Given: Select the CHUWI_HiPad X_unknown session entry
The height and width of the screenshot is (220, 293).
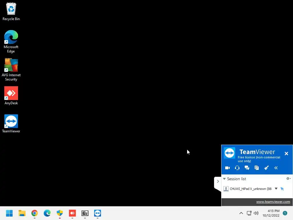Looking at the screenshot, I should click(x=251, y=189).
